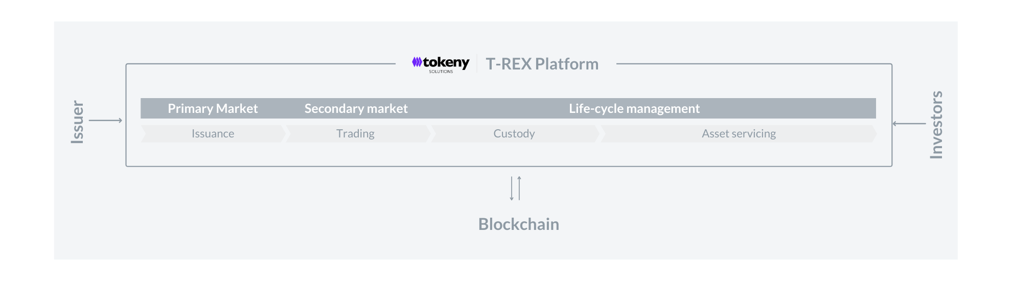The image size is (1012, 281).
Task: Click the downward arrow above Blockchain
Action: coord(512,189)
